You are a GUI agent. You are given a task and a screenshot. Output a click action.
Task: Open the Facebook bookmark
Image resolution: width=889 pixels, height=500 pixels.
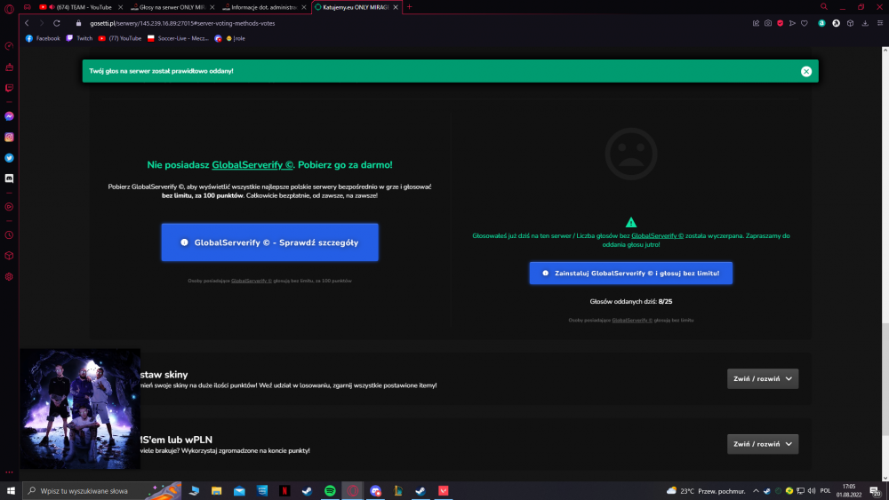pyautogui.click(x=43, y=38)
